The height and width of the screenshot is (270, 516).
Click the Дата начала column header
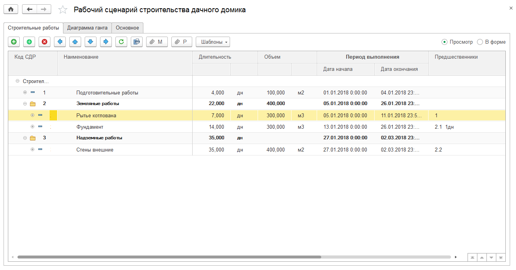point(345,69)
